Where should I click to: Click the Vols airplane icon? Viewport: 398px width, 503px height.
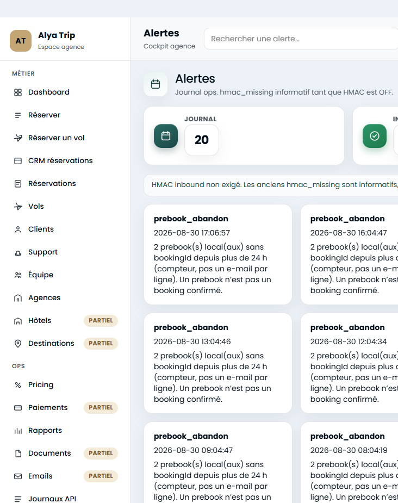tap(18, 207)
